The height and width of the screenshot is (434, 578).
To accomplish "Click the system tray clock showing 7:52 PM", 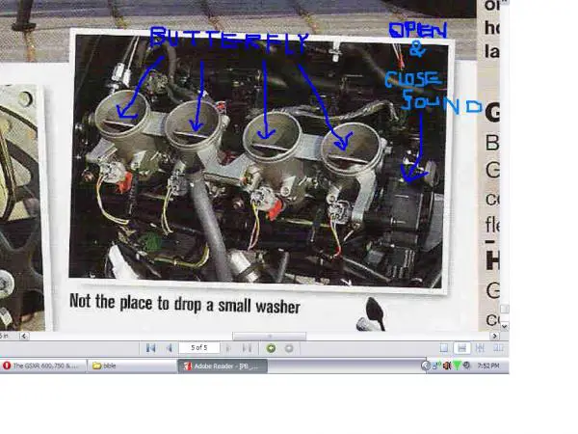I will (488, 366).
